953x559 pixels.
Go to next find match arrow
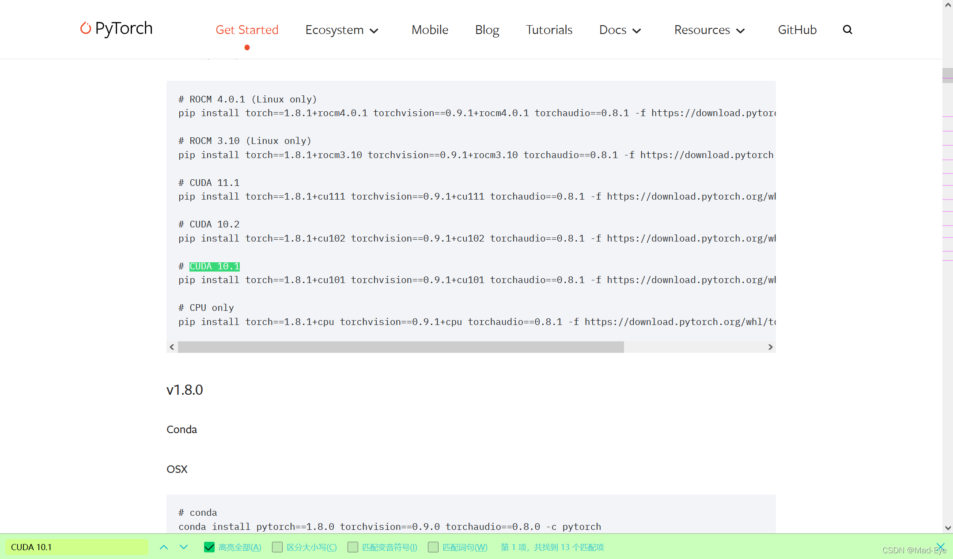[184, 547]
